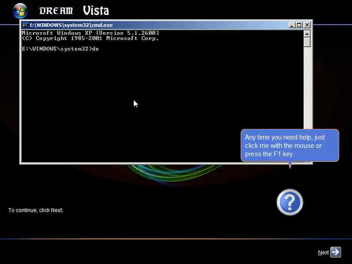Open the cmd.exe title bar system icon
Screen dimensions: 352x264
click(x=25, y=25)
